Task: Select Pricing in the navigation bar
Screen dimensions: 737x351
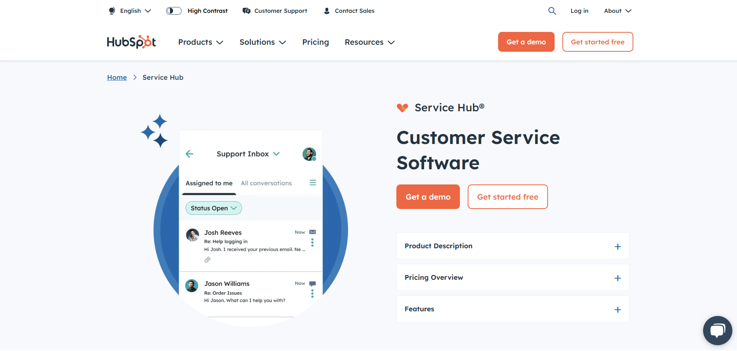Action: (x=315, y=42)
